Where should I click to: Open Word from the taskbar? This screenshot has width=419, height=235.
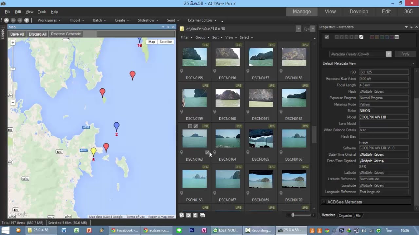coord(64,230)
